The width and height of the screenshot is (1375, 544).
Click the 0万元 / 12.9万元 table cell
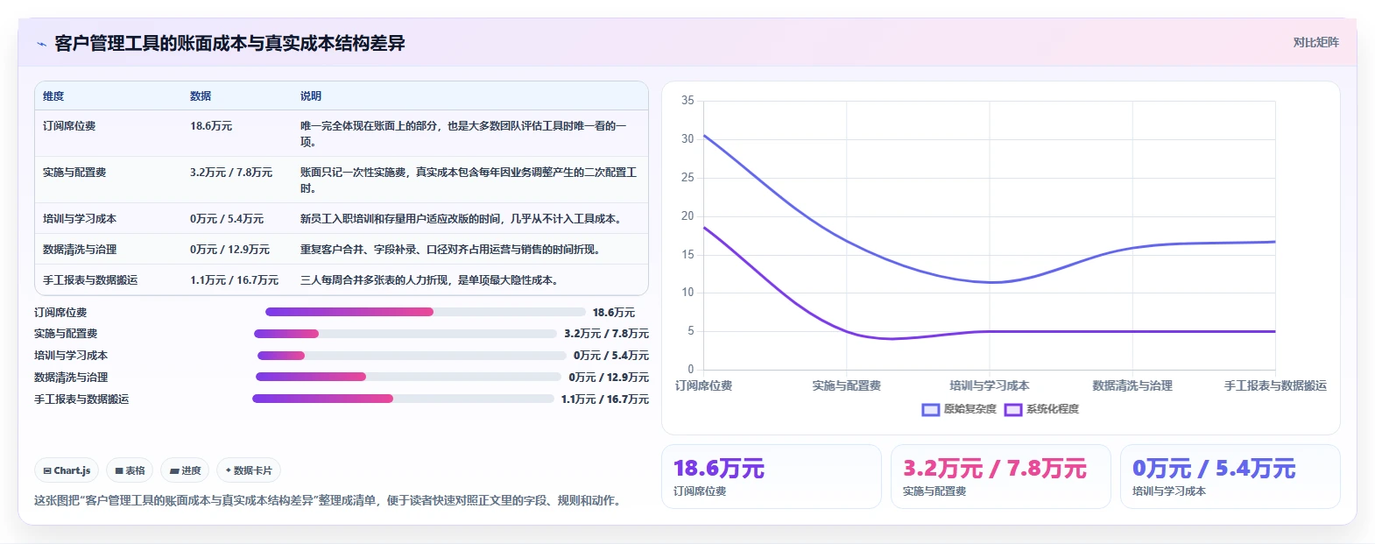click(x=230, y=250)
